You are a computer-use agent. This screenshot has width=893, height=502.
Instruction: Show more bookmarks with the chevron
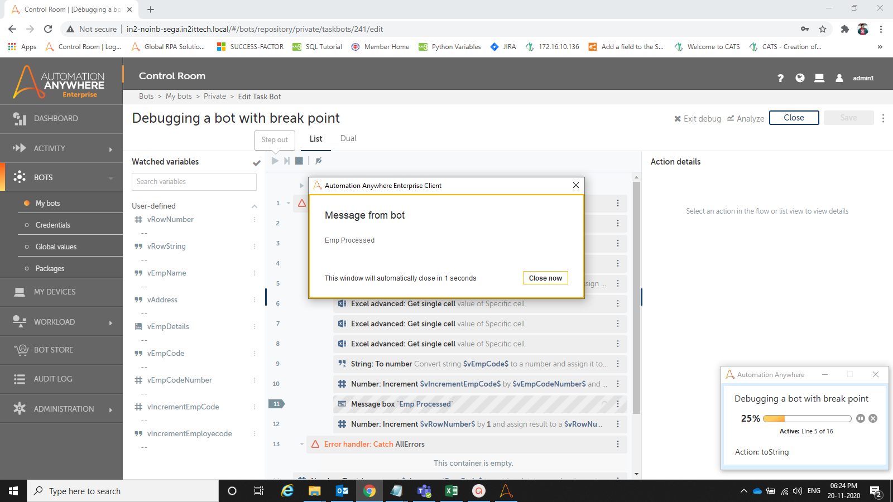click(880, 47)
